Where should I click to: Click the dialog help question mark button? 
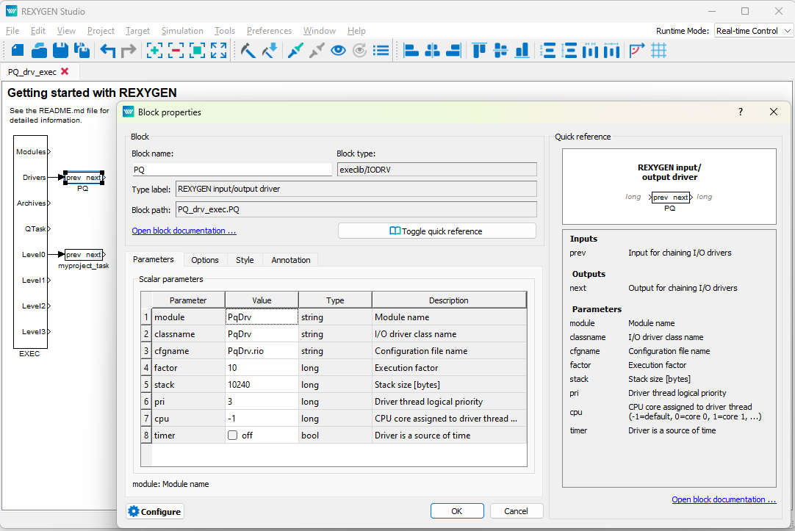[741, 112]
